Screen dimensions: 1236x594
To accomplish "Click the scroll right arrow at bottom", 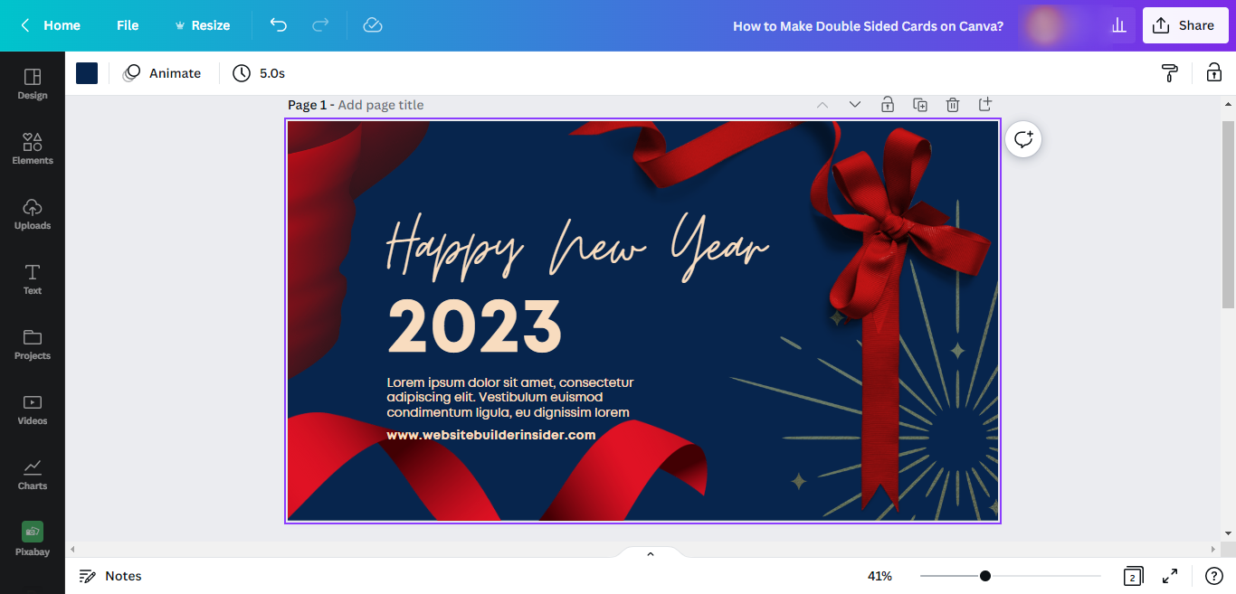I will [1214, 550].
